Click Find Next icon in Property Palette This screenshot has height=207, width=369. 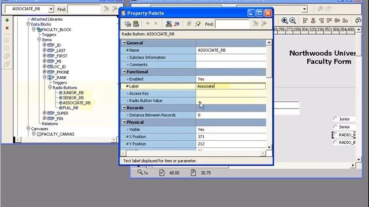[x=255, y=24]
